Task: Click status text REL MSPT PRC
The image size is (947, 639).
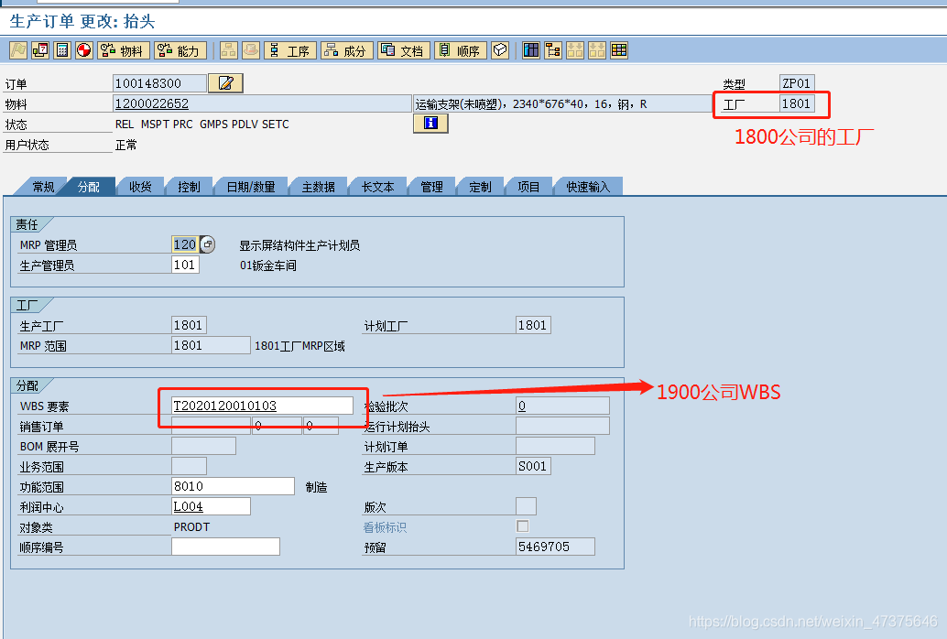Action: click(154, 125)
